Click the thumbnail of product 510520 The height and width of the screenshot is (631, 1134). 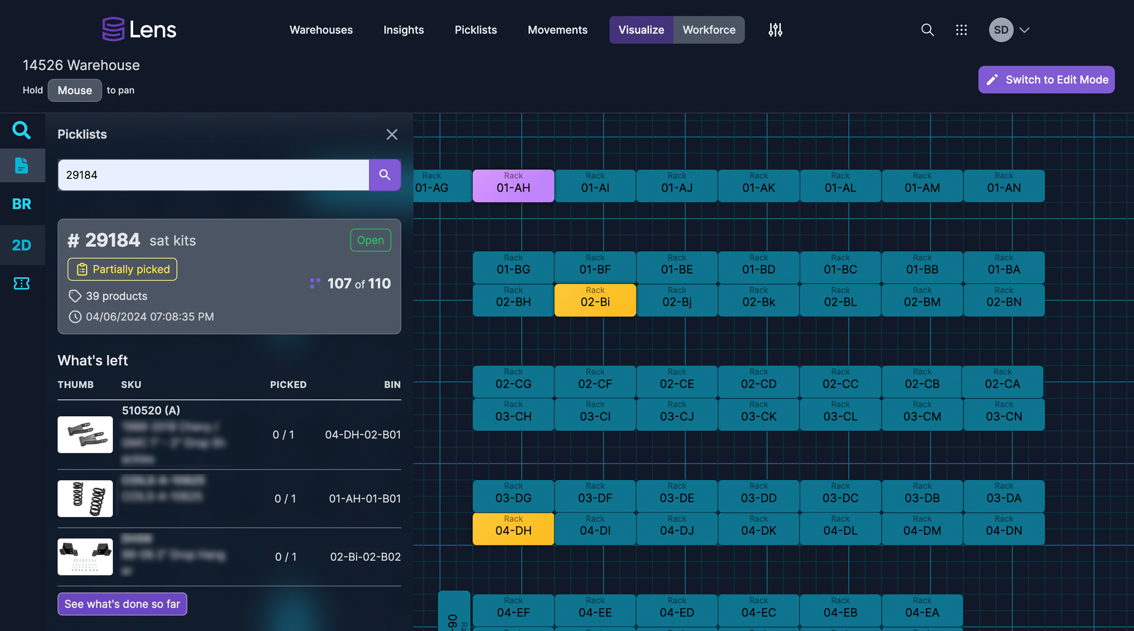tap(85, 434)
